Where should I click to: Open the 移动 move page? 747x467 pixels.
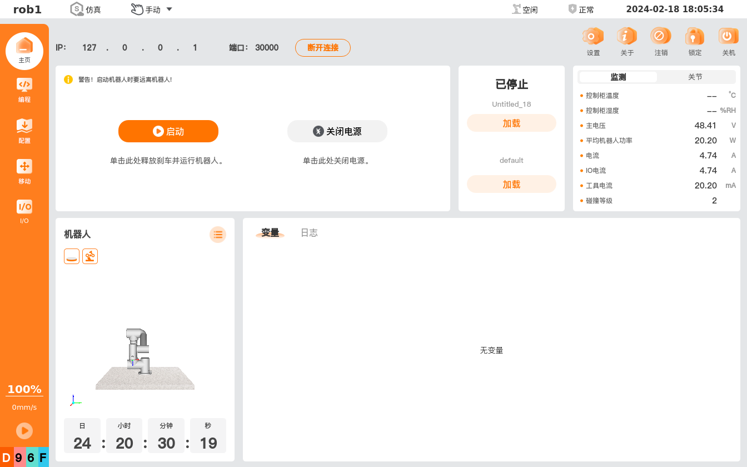tap(24, 171)
